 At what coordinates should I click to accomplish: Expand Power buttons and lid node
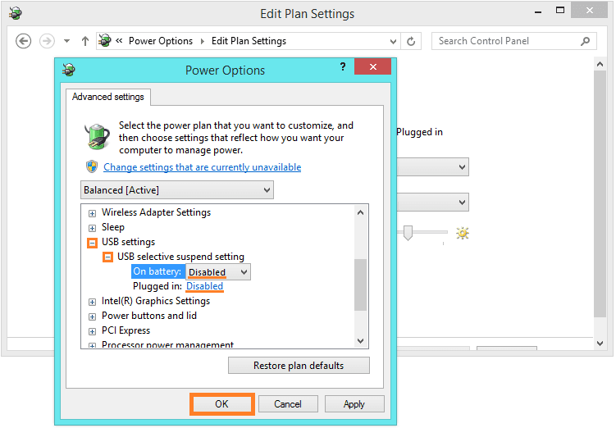(92, 316)
